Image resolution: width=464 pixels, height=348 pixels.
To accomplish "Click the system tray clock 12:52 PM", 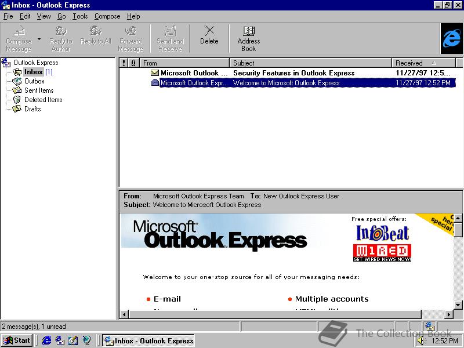I will click(444, 341).
